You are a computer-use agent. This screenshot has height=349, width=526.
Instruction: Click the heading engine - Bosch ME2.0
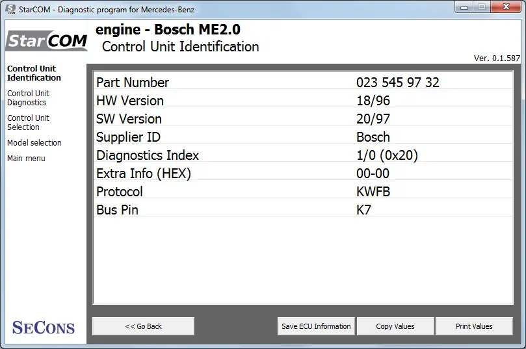point(168,29)
